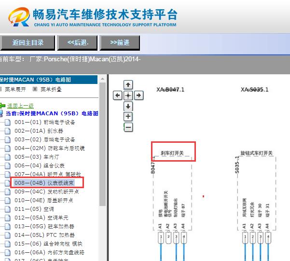Open 016—(06A) 内部方向盘线路
This screenshot has height=261, width=290.
(x=49, y=253)
